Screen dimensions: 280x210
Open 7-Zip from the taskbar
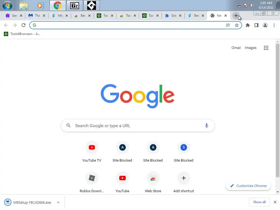coord(74,5)
